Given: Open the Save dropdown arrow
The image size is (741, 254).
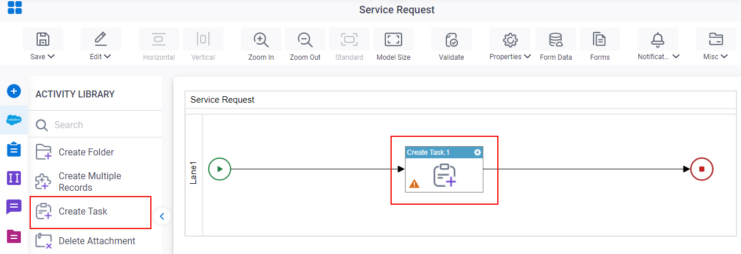Looking at the screenshot, I should [51, 57].
